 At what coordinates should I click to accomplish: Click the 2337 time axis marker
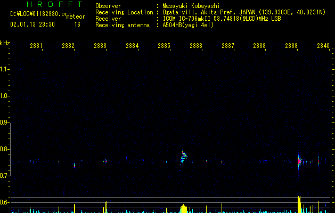(228, 45)
